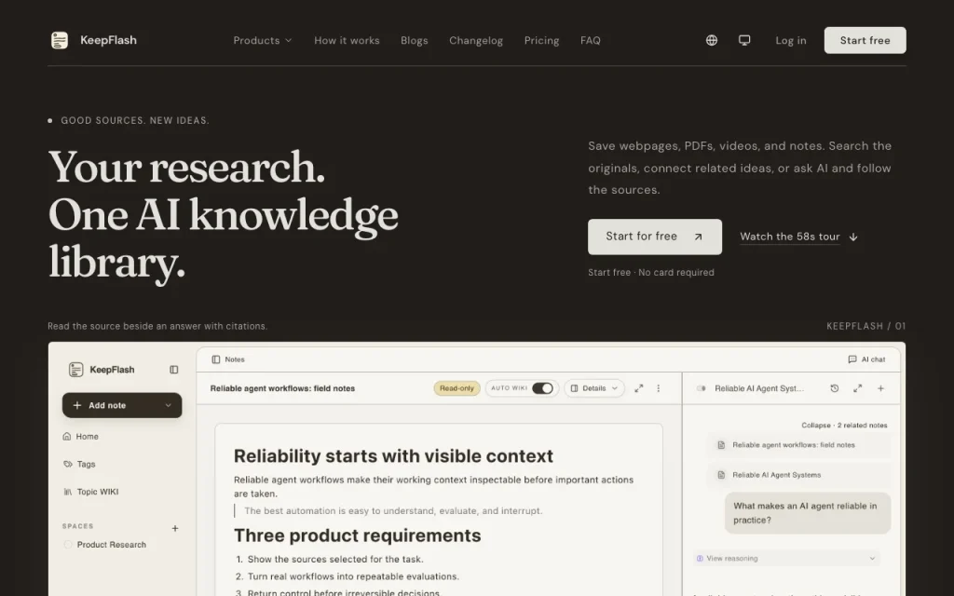Click the Topic WIKI books icon
The image size is (954, 596).
click(x=67, y=492)
